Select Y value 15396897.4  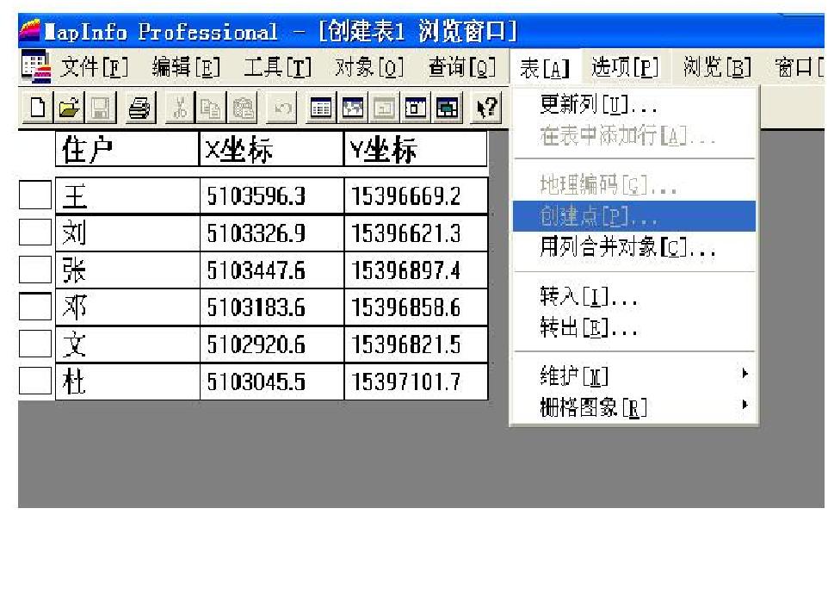pyautogui.click(x=416, y=270)
